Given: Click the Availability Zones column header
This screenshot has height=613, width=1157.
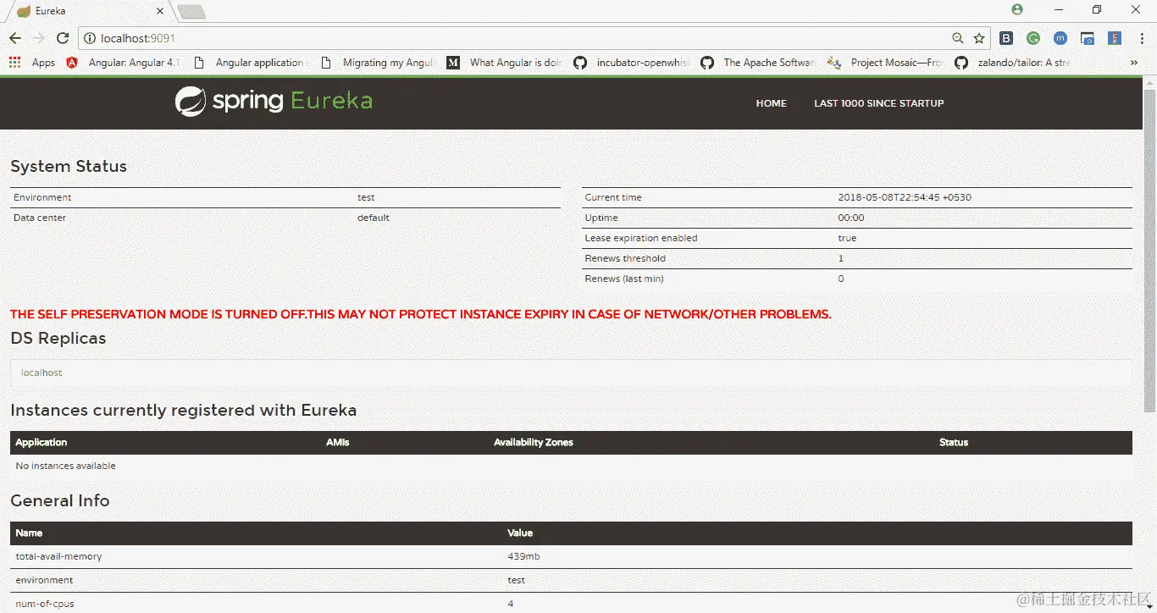Looking at the screenshot, I should pyautogui.click(x=534, y=442).
